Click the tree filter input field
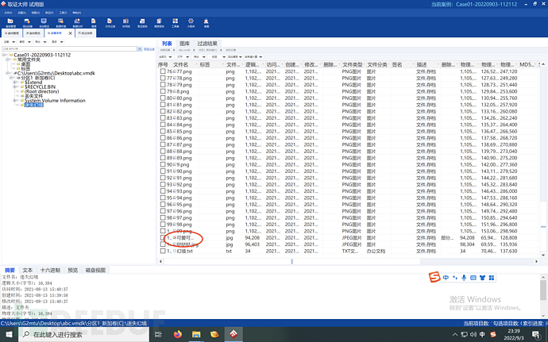 tap(70, 49)
